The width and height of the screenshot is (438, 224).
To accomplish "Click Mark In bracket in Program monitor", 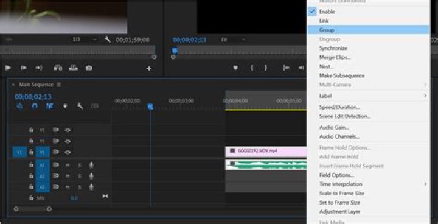I will (x=252, y=68).
